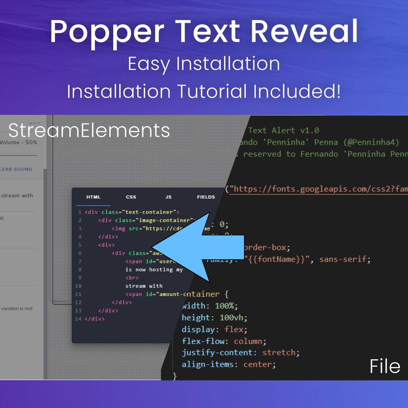The width and height of the screenshot is (408, 408).
Task: Click the "align-items: center;" declaration
Action: pos(229,365)
